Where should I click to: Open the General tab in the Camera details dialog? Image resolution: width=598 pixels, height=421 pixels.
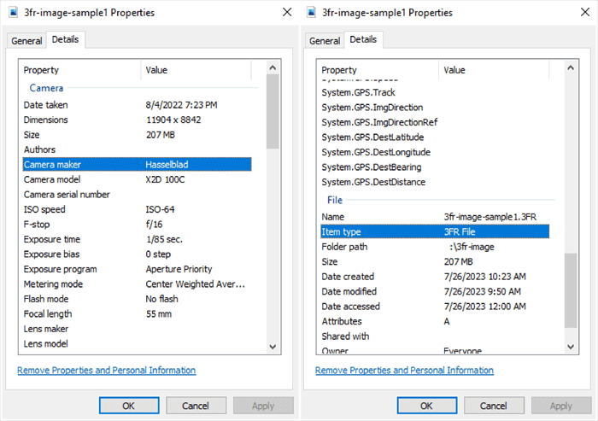pos(26,40)
